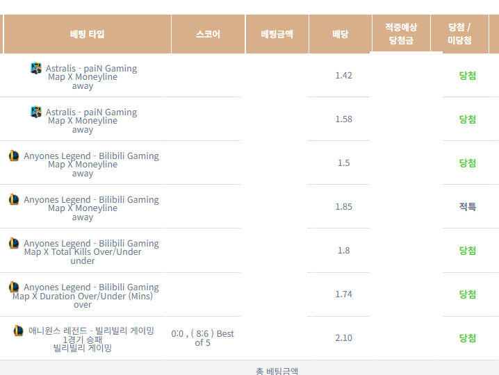
Task: Click the 당첨 status in the 1.74 row
Action: (468, 294)
